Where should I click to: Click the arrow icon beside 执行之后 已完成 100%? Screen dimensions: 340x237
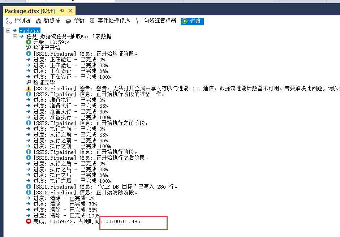[29, 181]
